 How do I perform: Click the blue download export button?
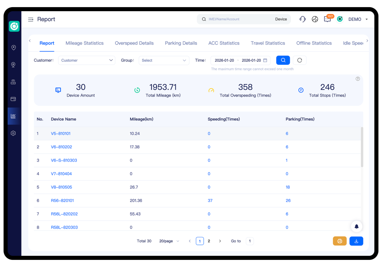pos(356,241)
